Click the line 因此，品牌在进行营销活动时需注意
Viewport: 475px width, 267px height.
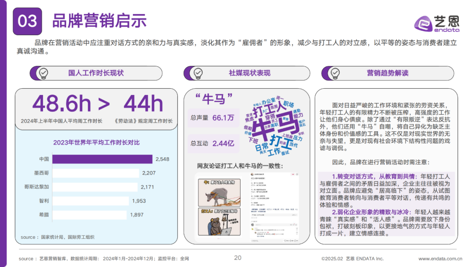[x=381, y=162]
